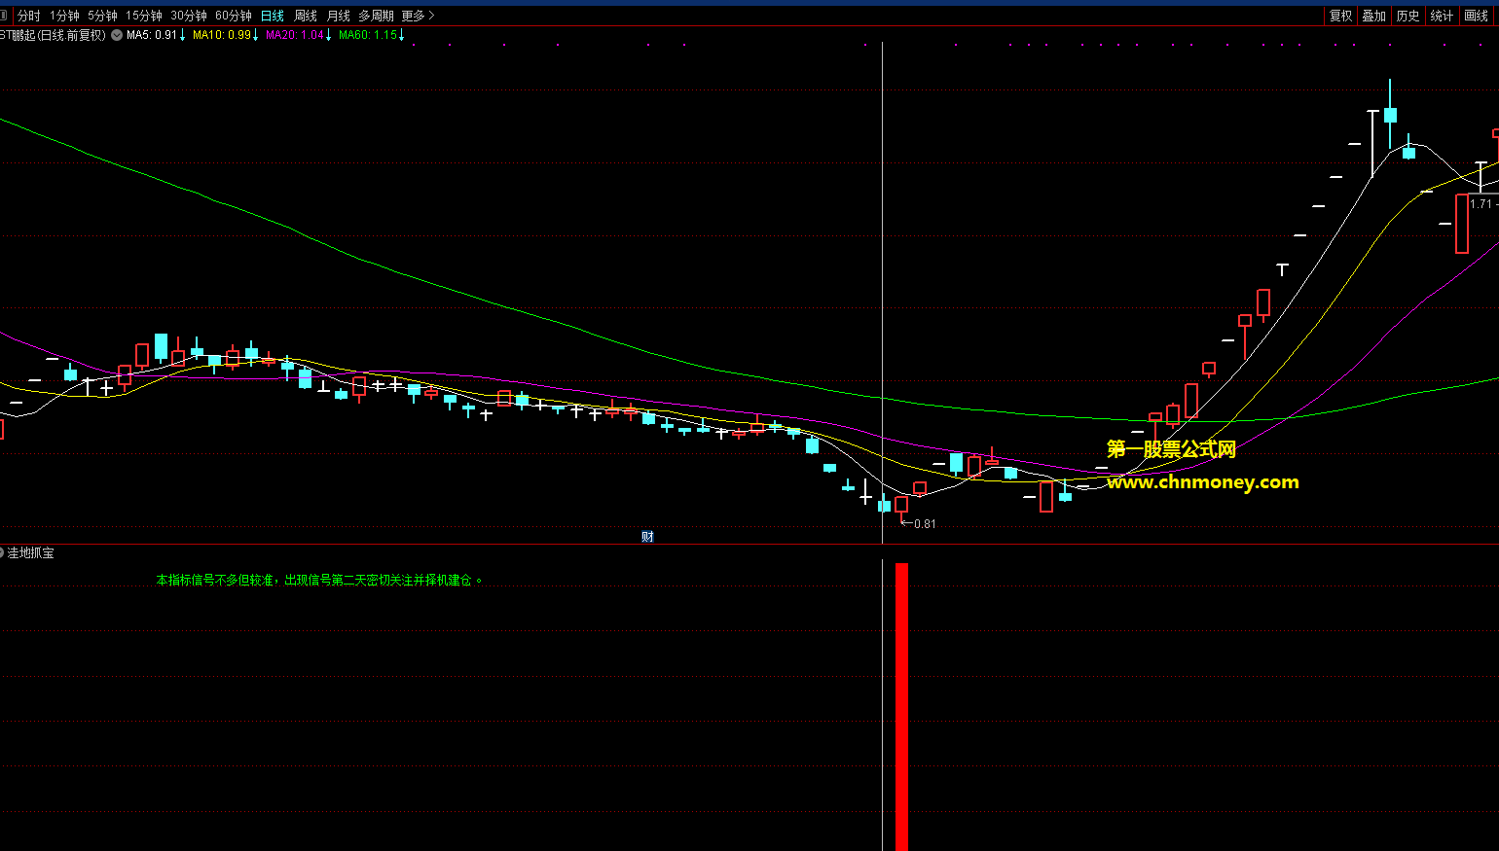Select the 30分钟 period tab
Screen dimensions: 1499x851
coord(189,16)
